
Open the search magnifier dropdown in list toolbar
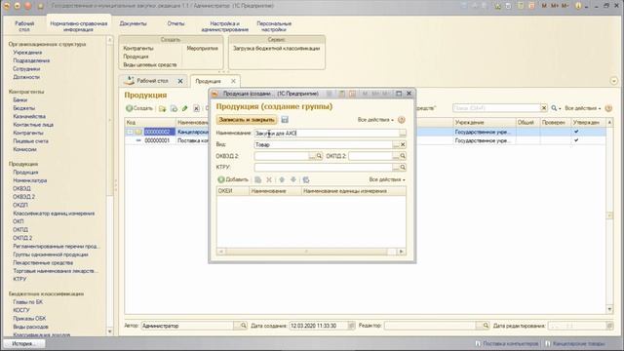click(x=556, y=108)
